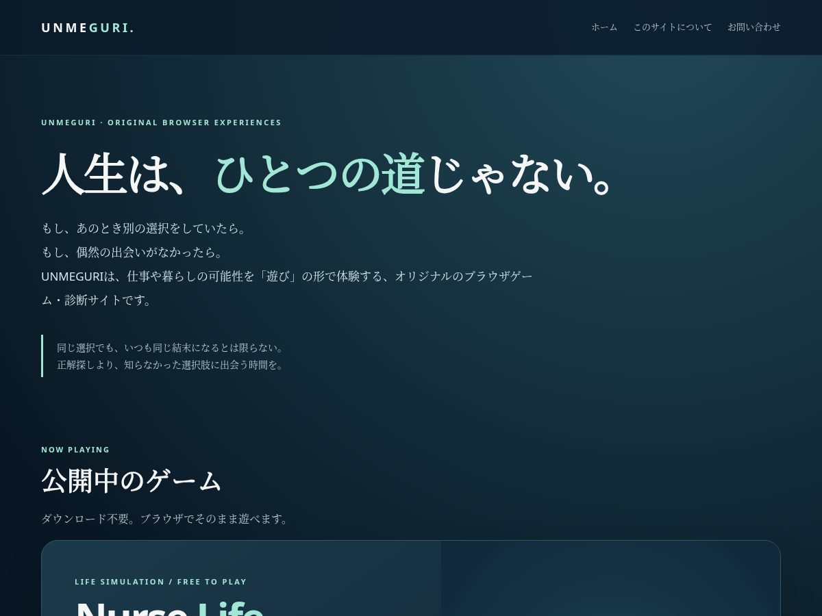Click LIFE SIMULATION / FREE TO PLAY label
Image resolution: width=822 pixels, height=616 pixels.
point(160,582)
